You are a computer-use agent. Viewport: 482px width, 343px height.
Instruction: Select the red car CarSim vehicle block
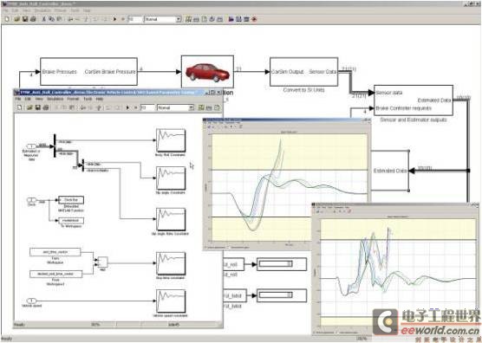point(207,72)
